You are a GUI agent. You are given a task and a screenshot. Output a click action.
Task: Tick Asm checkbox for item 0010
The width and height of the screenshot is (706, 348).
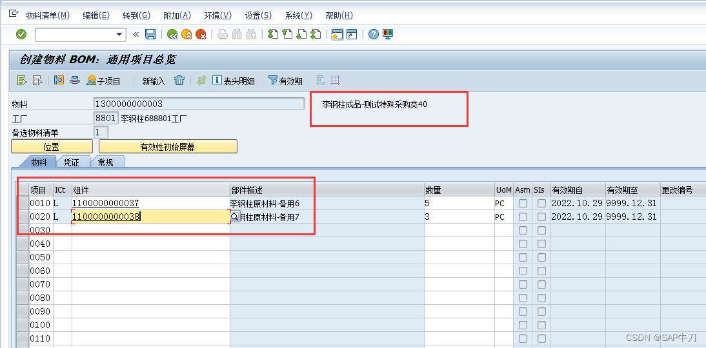[x=523, y=203]
